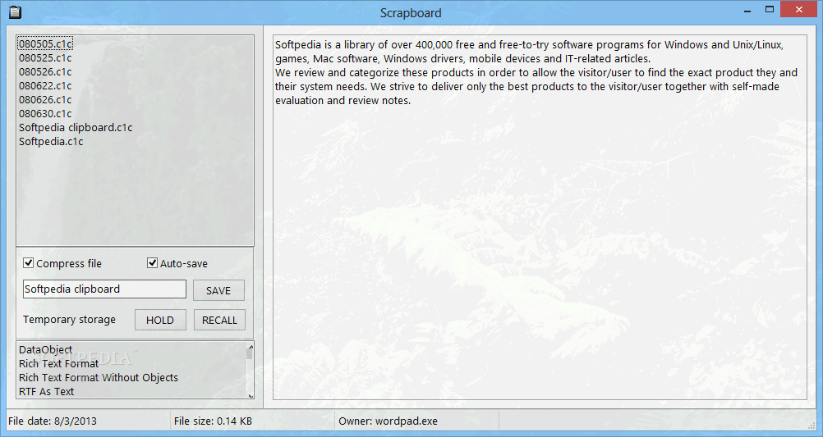Select file 080505.c1c in the list
This screenshot has width=823, height=437.
click(45, 44)
